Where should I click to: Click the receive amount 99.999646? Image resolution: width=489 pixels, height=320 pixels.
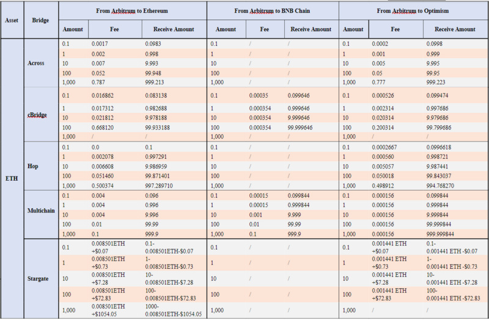pyautogui.click(x=303, y=128)
